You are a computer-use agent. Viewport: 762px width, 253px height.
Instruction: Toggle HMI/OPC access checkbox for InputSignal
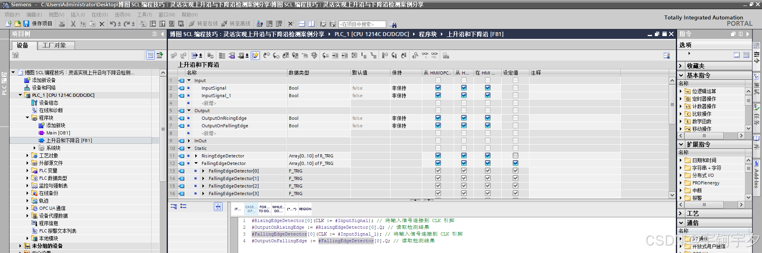point(438,88)
